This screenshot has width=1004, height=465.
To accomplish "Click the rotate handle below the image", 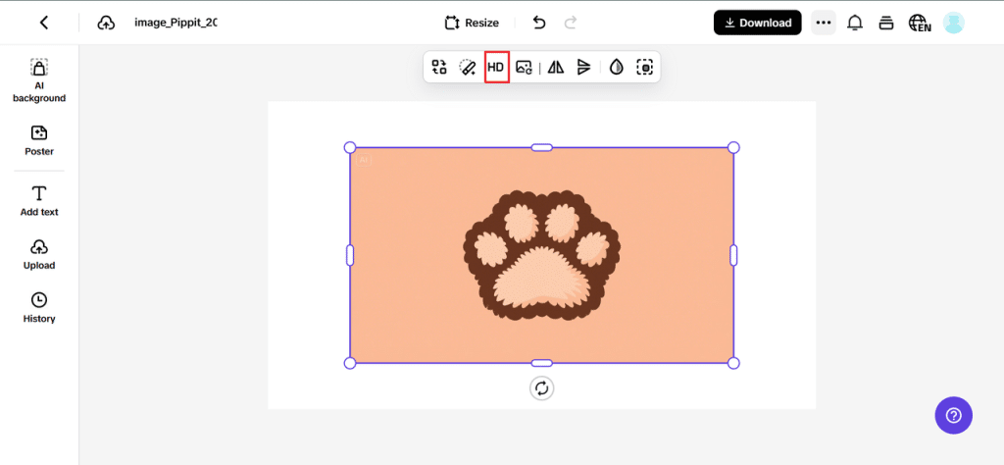I will [x=541, y=388].
